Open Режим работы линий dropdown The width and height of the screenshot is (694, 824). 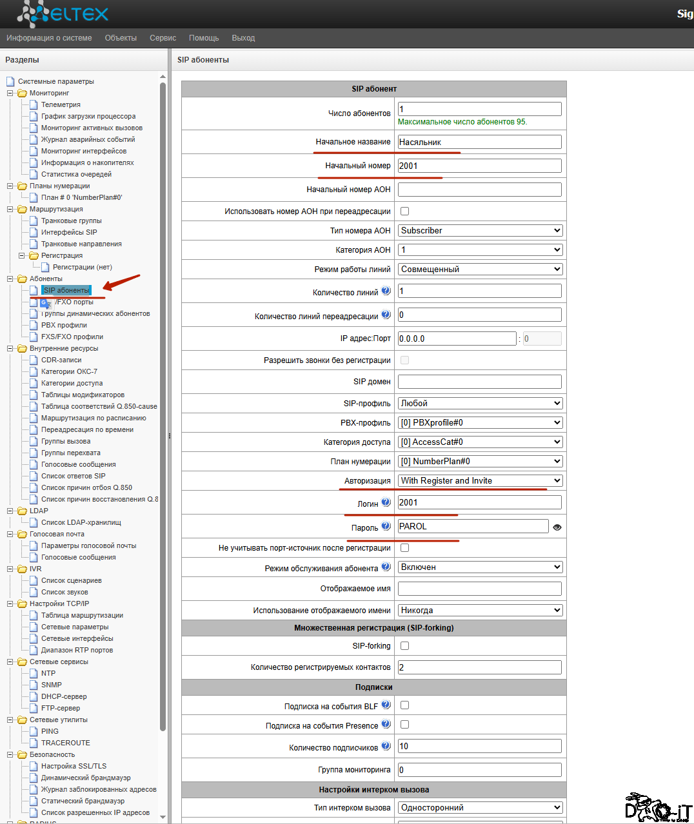[481, 269]
